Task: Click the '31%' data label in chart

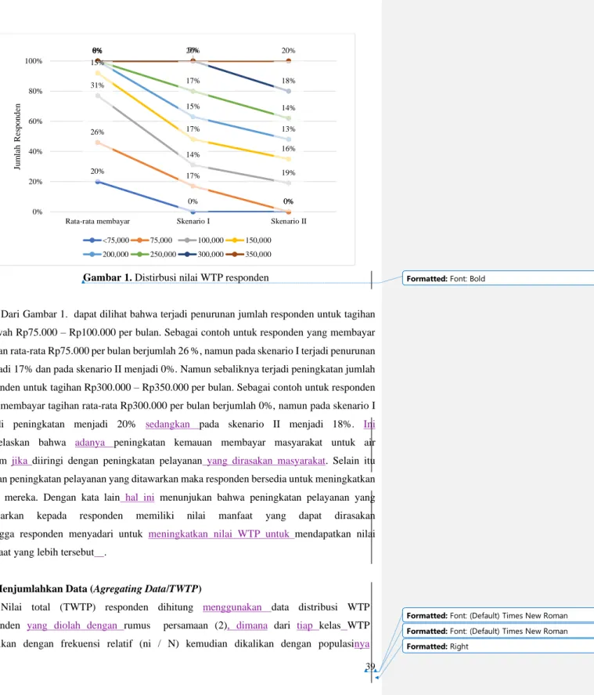Action: point(97,85)
